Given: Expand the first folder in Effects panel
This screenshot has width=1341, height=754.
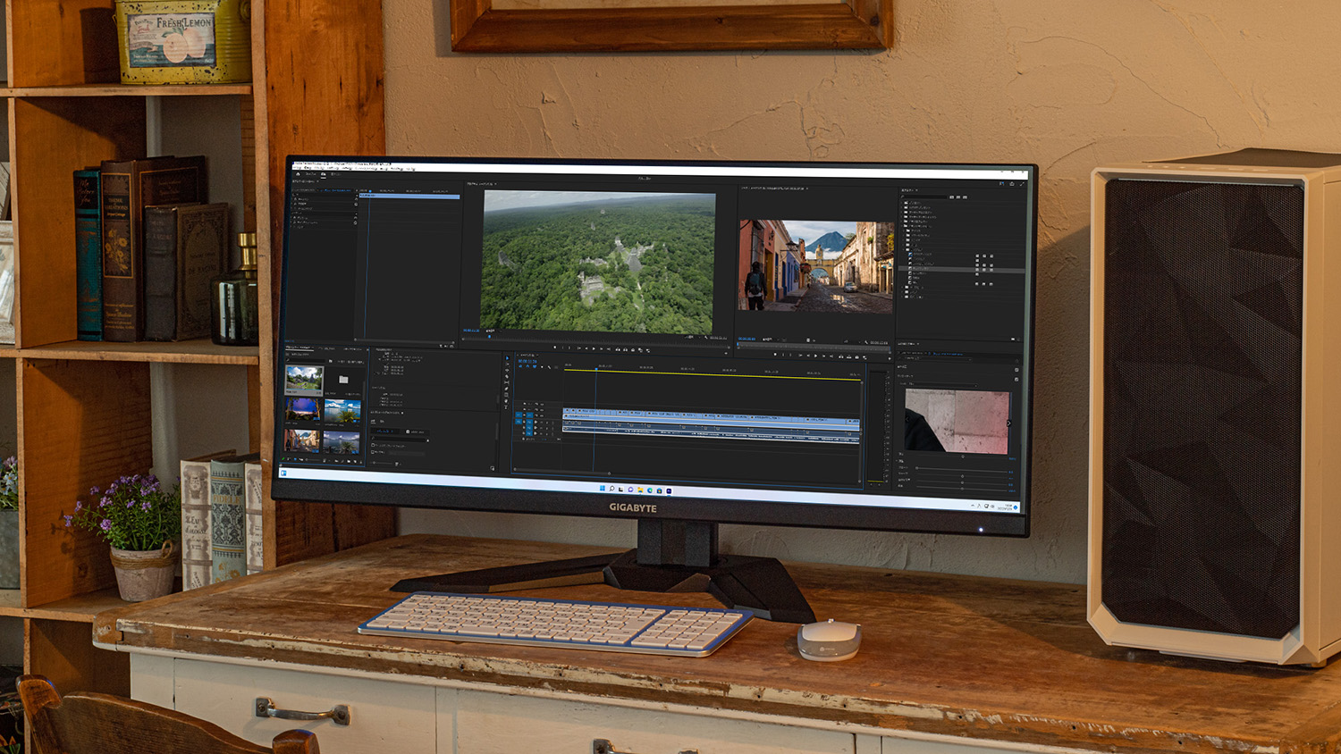Looking at the screenshot, I should point(902,203).
